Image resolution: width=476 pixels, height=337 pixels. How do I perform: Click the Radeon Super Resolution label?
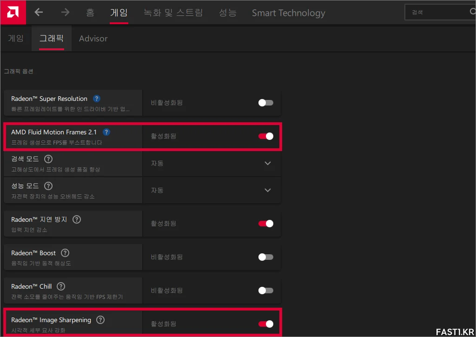pyautogui.click(x=49, y=99)
